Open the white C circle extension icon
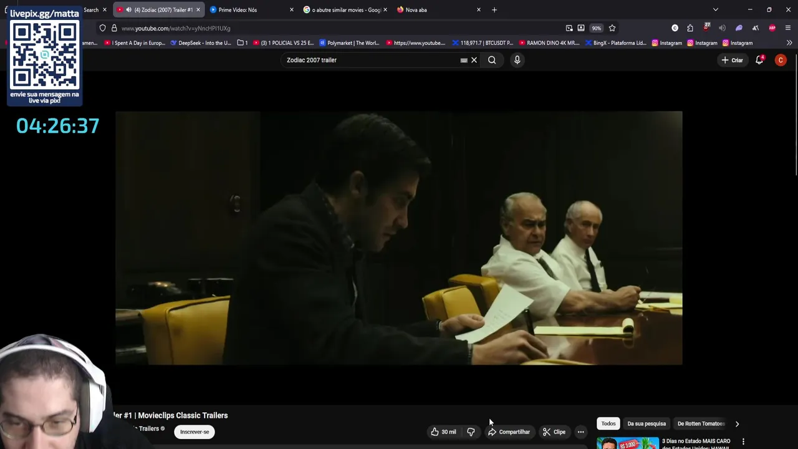Viewport: 798px width, 449px height. click(x=675, y=28)
